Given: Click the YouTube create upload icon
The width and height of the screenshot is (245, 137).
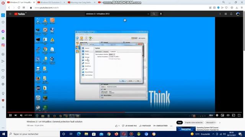Looking at the screenshot, I should pos(220,14).
